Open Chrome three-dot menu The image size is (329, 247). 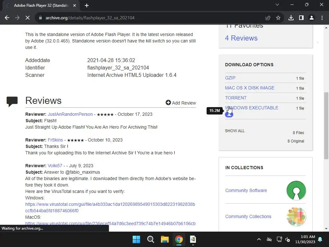click(322, 18)
